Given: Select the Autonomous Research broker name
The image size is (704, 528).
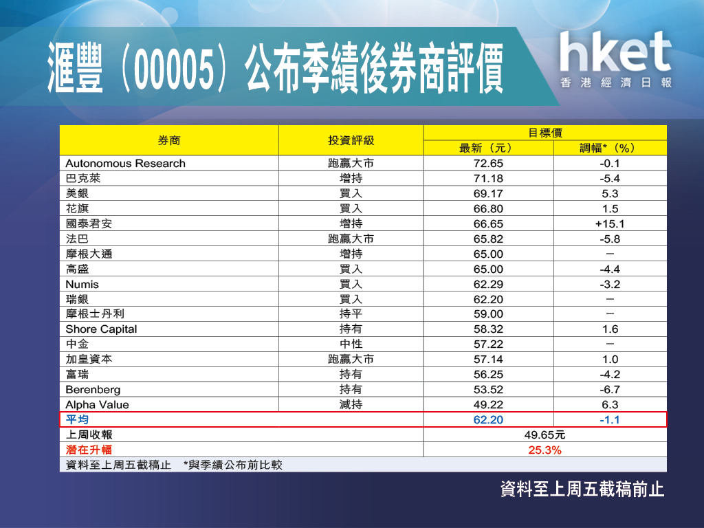Looking at the screenshot, I should click(x=125, y=164).
